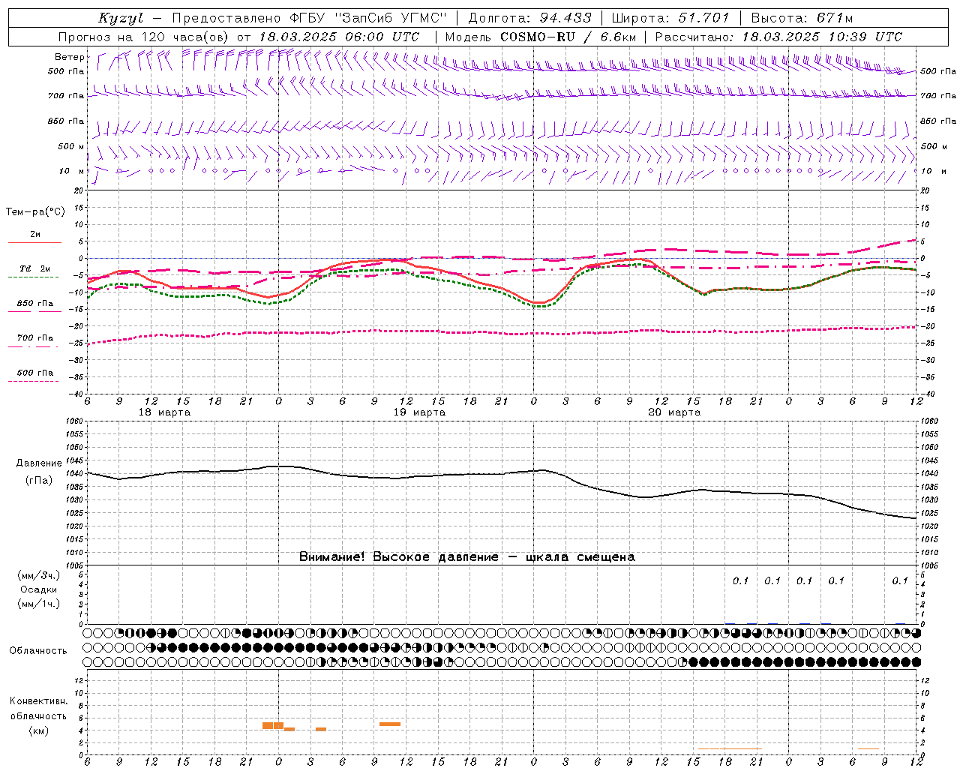Click the Широта: 51.701 header field
The width and height of the screenshot is (960, 768).
pos(670,18)
